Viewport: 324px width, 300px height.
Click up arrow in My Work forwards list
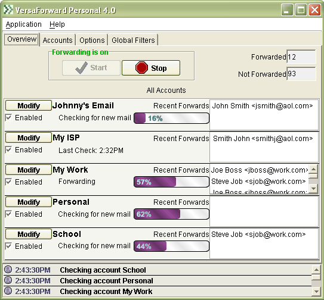(314, 170)
